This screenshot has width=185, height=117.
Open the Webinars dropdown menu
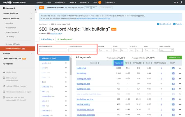point(85,2)
